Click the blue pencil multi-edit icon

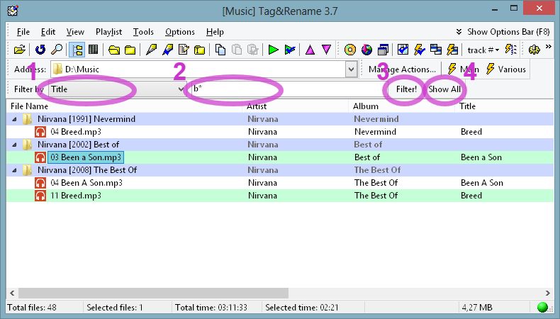(167, 50)
